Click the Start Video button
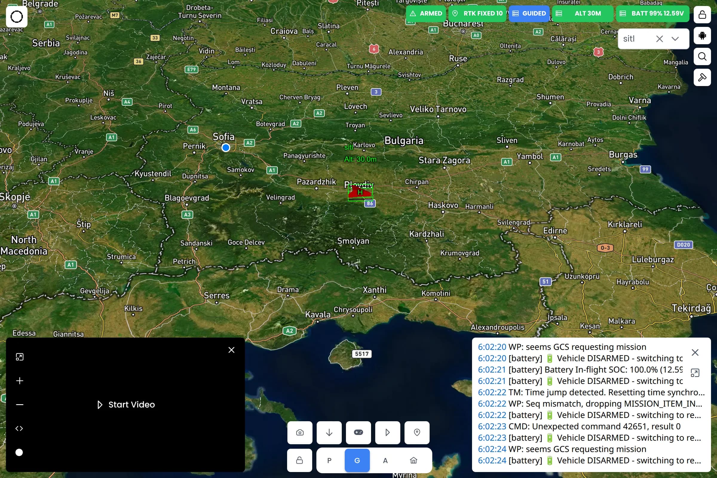717x478 pixels. [125, 405]
